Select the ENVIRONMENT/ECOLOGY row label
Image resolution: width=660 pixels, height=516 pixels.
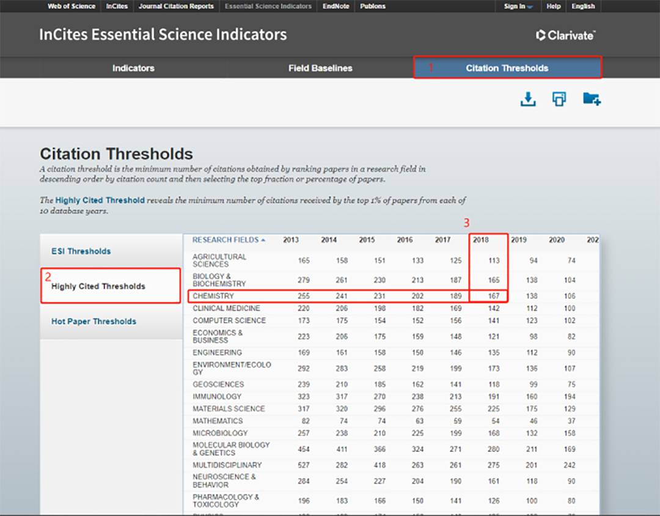click(232, 368)
